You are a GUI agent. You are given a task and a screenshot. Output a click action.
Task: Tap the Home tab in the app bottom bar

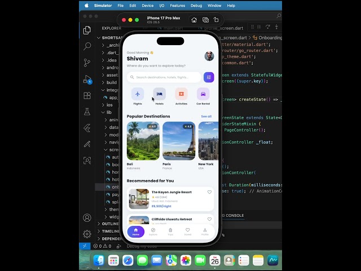coord(136,231)
